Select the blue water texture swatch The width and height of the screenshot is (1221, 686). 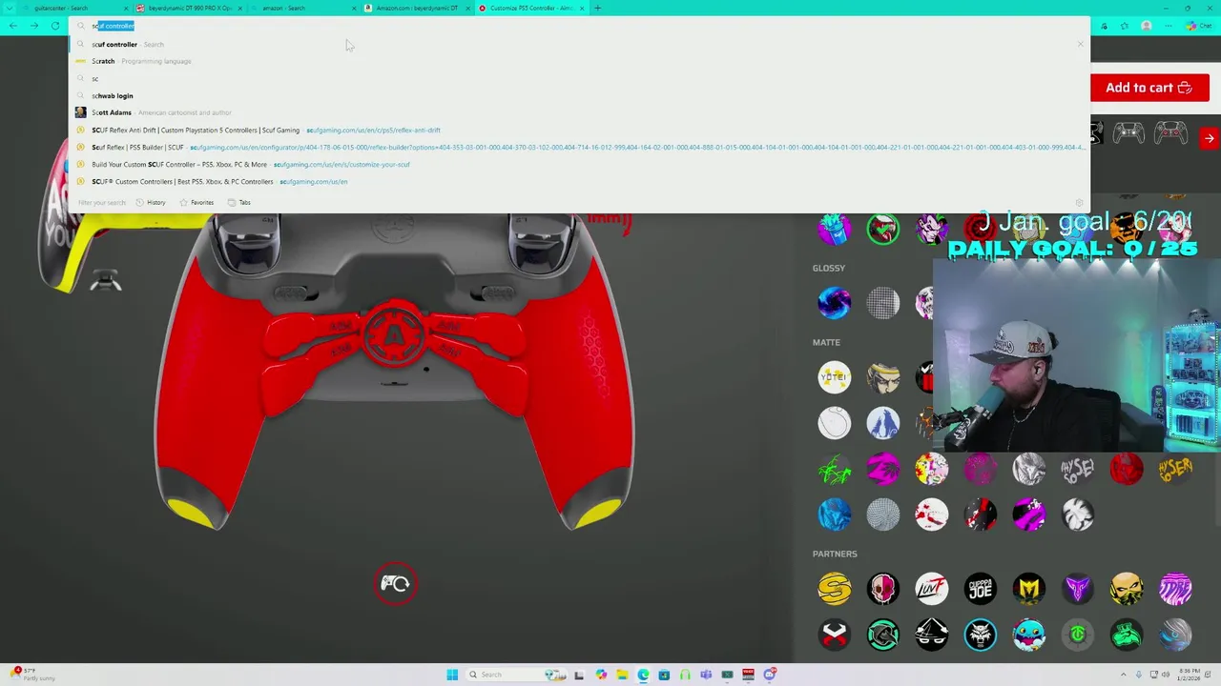click(834, 514)
